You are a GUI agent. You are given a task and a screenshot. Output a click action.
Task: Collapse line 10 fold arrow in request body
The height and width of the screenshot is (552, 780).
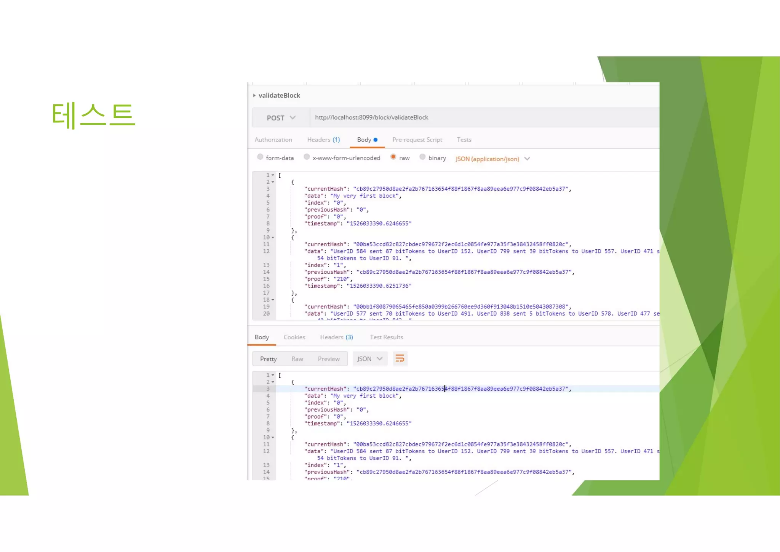(x=273, y=237)
